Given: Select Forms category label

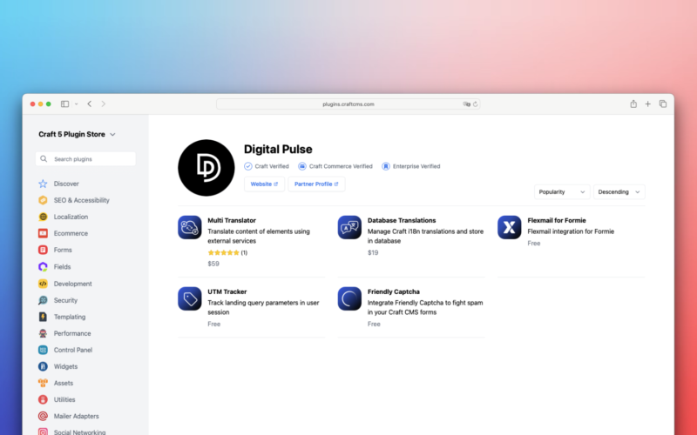Looking at the screenshot, I should coord(63,250).
